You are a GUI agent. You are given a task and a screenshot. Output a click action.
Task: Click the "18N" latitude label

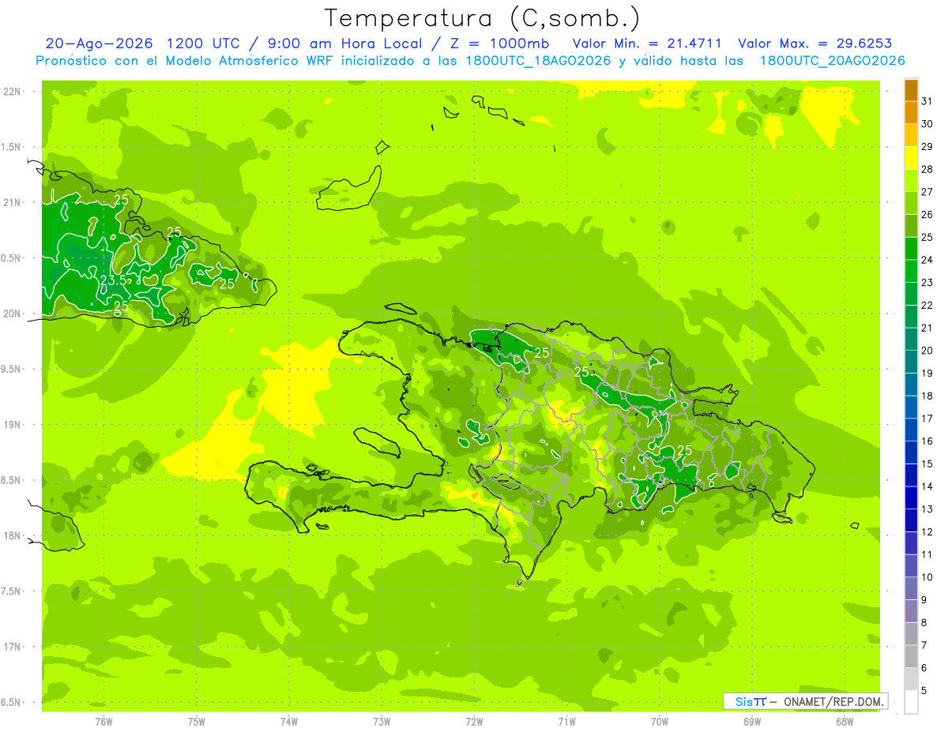(x=12, y=536)
